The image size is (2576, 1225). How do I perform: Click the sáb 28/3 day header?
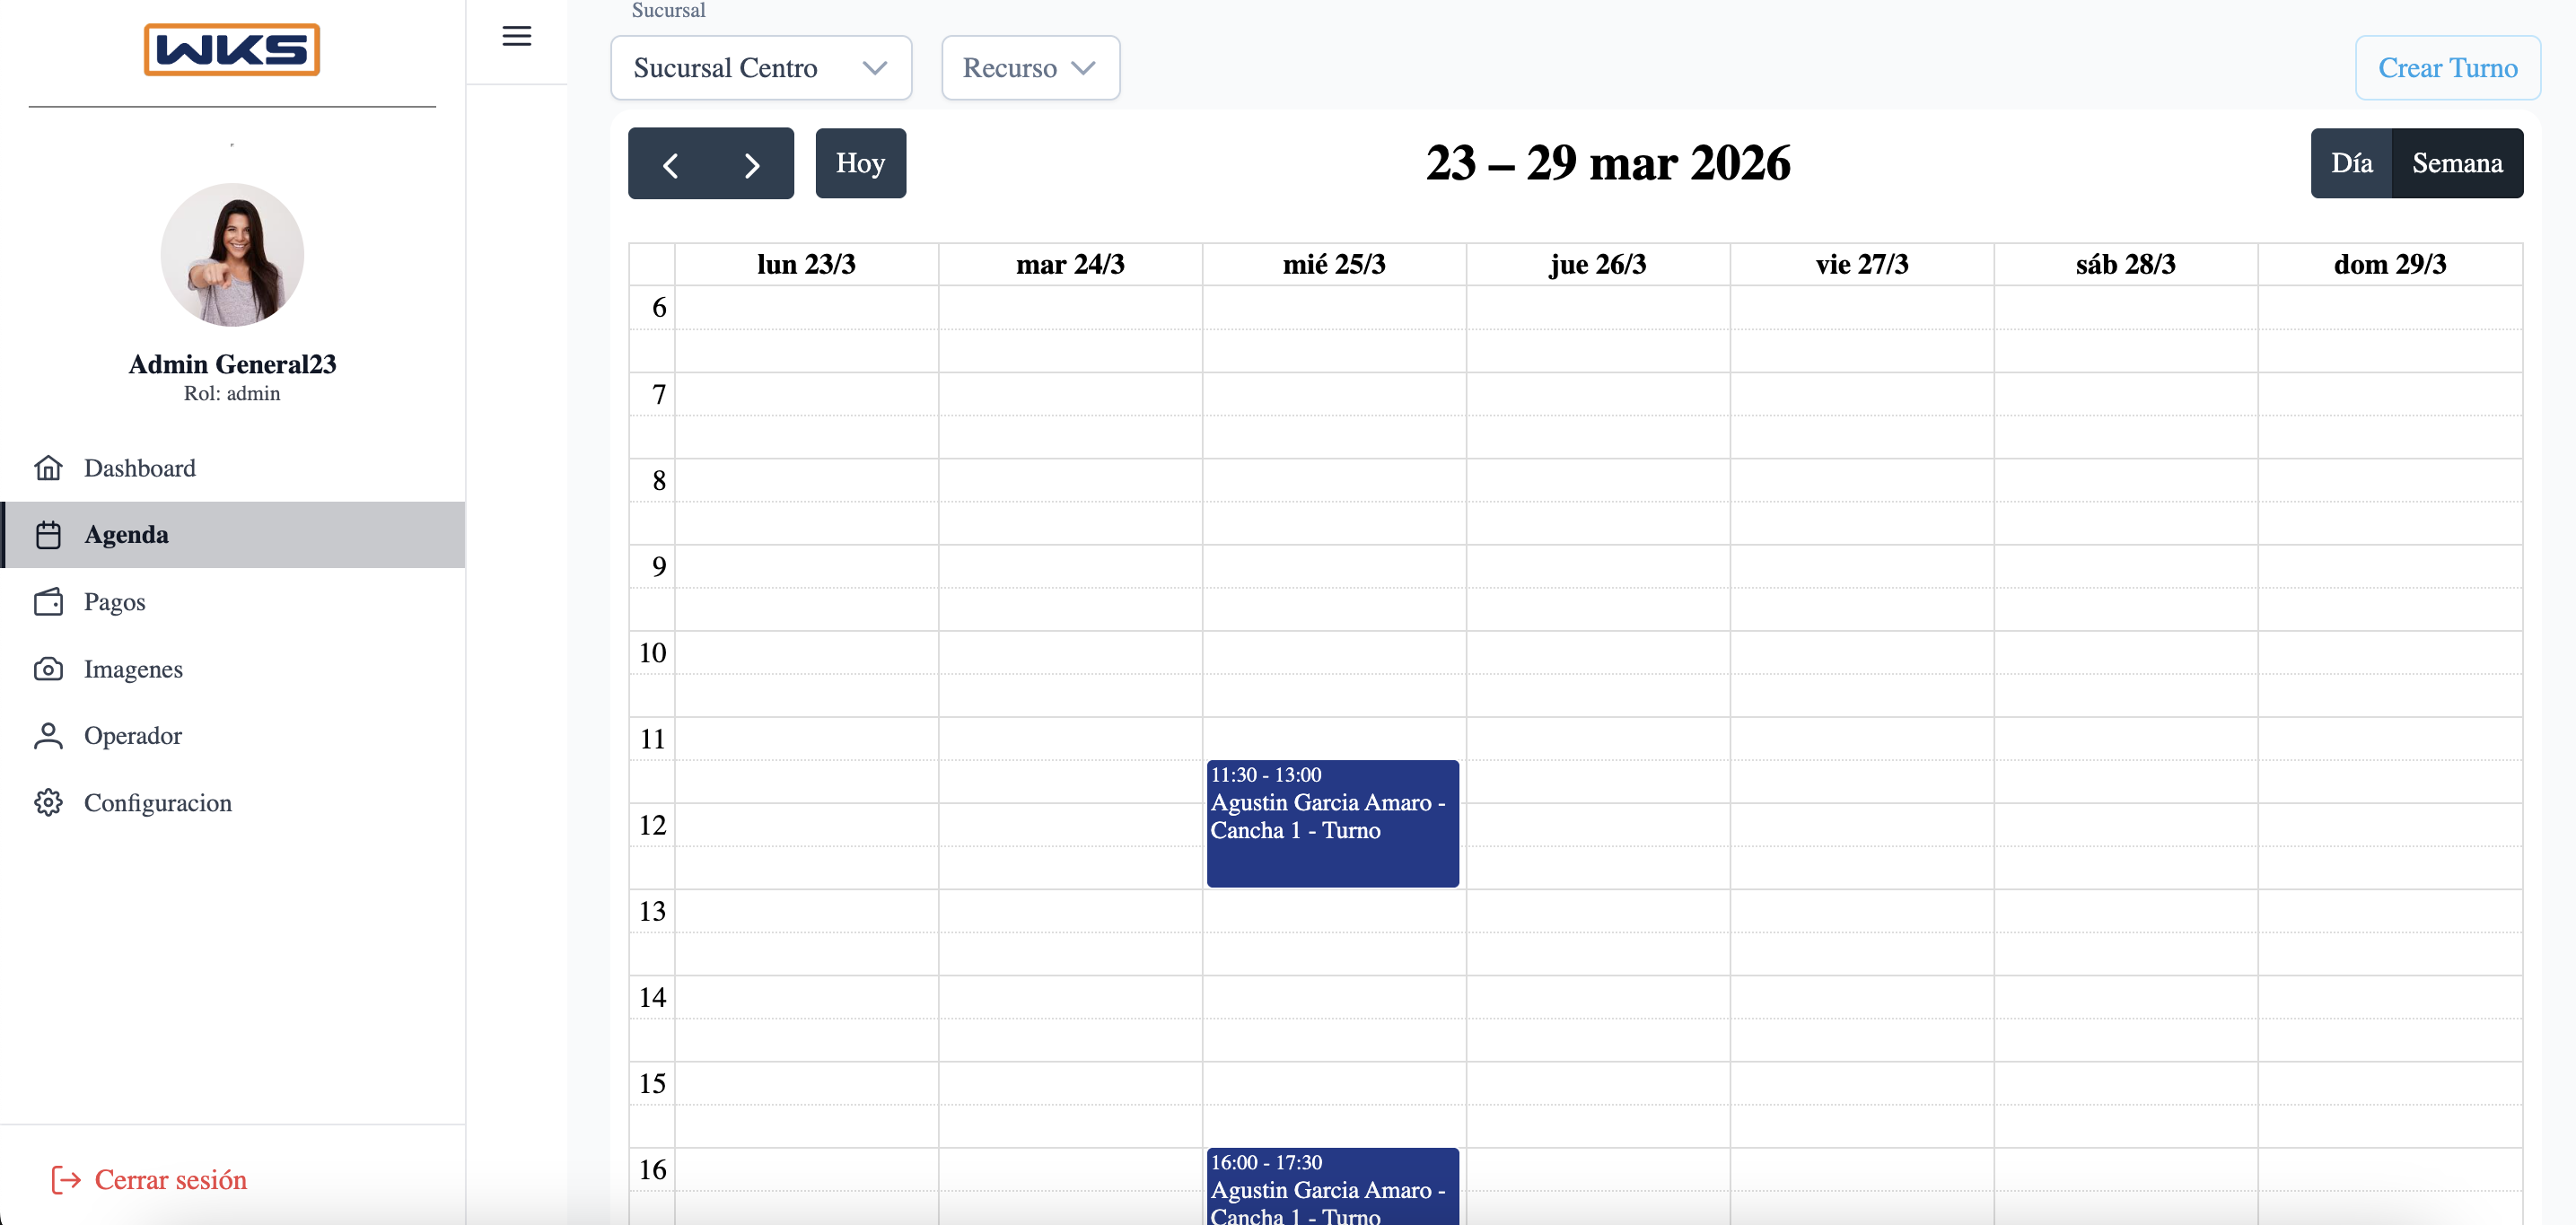click(2125, 263)
